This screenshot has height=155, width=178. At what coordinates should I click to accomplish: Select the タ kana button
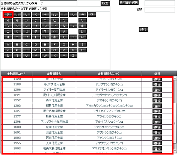[x=36, y=15]
